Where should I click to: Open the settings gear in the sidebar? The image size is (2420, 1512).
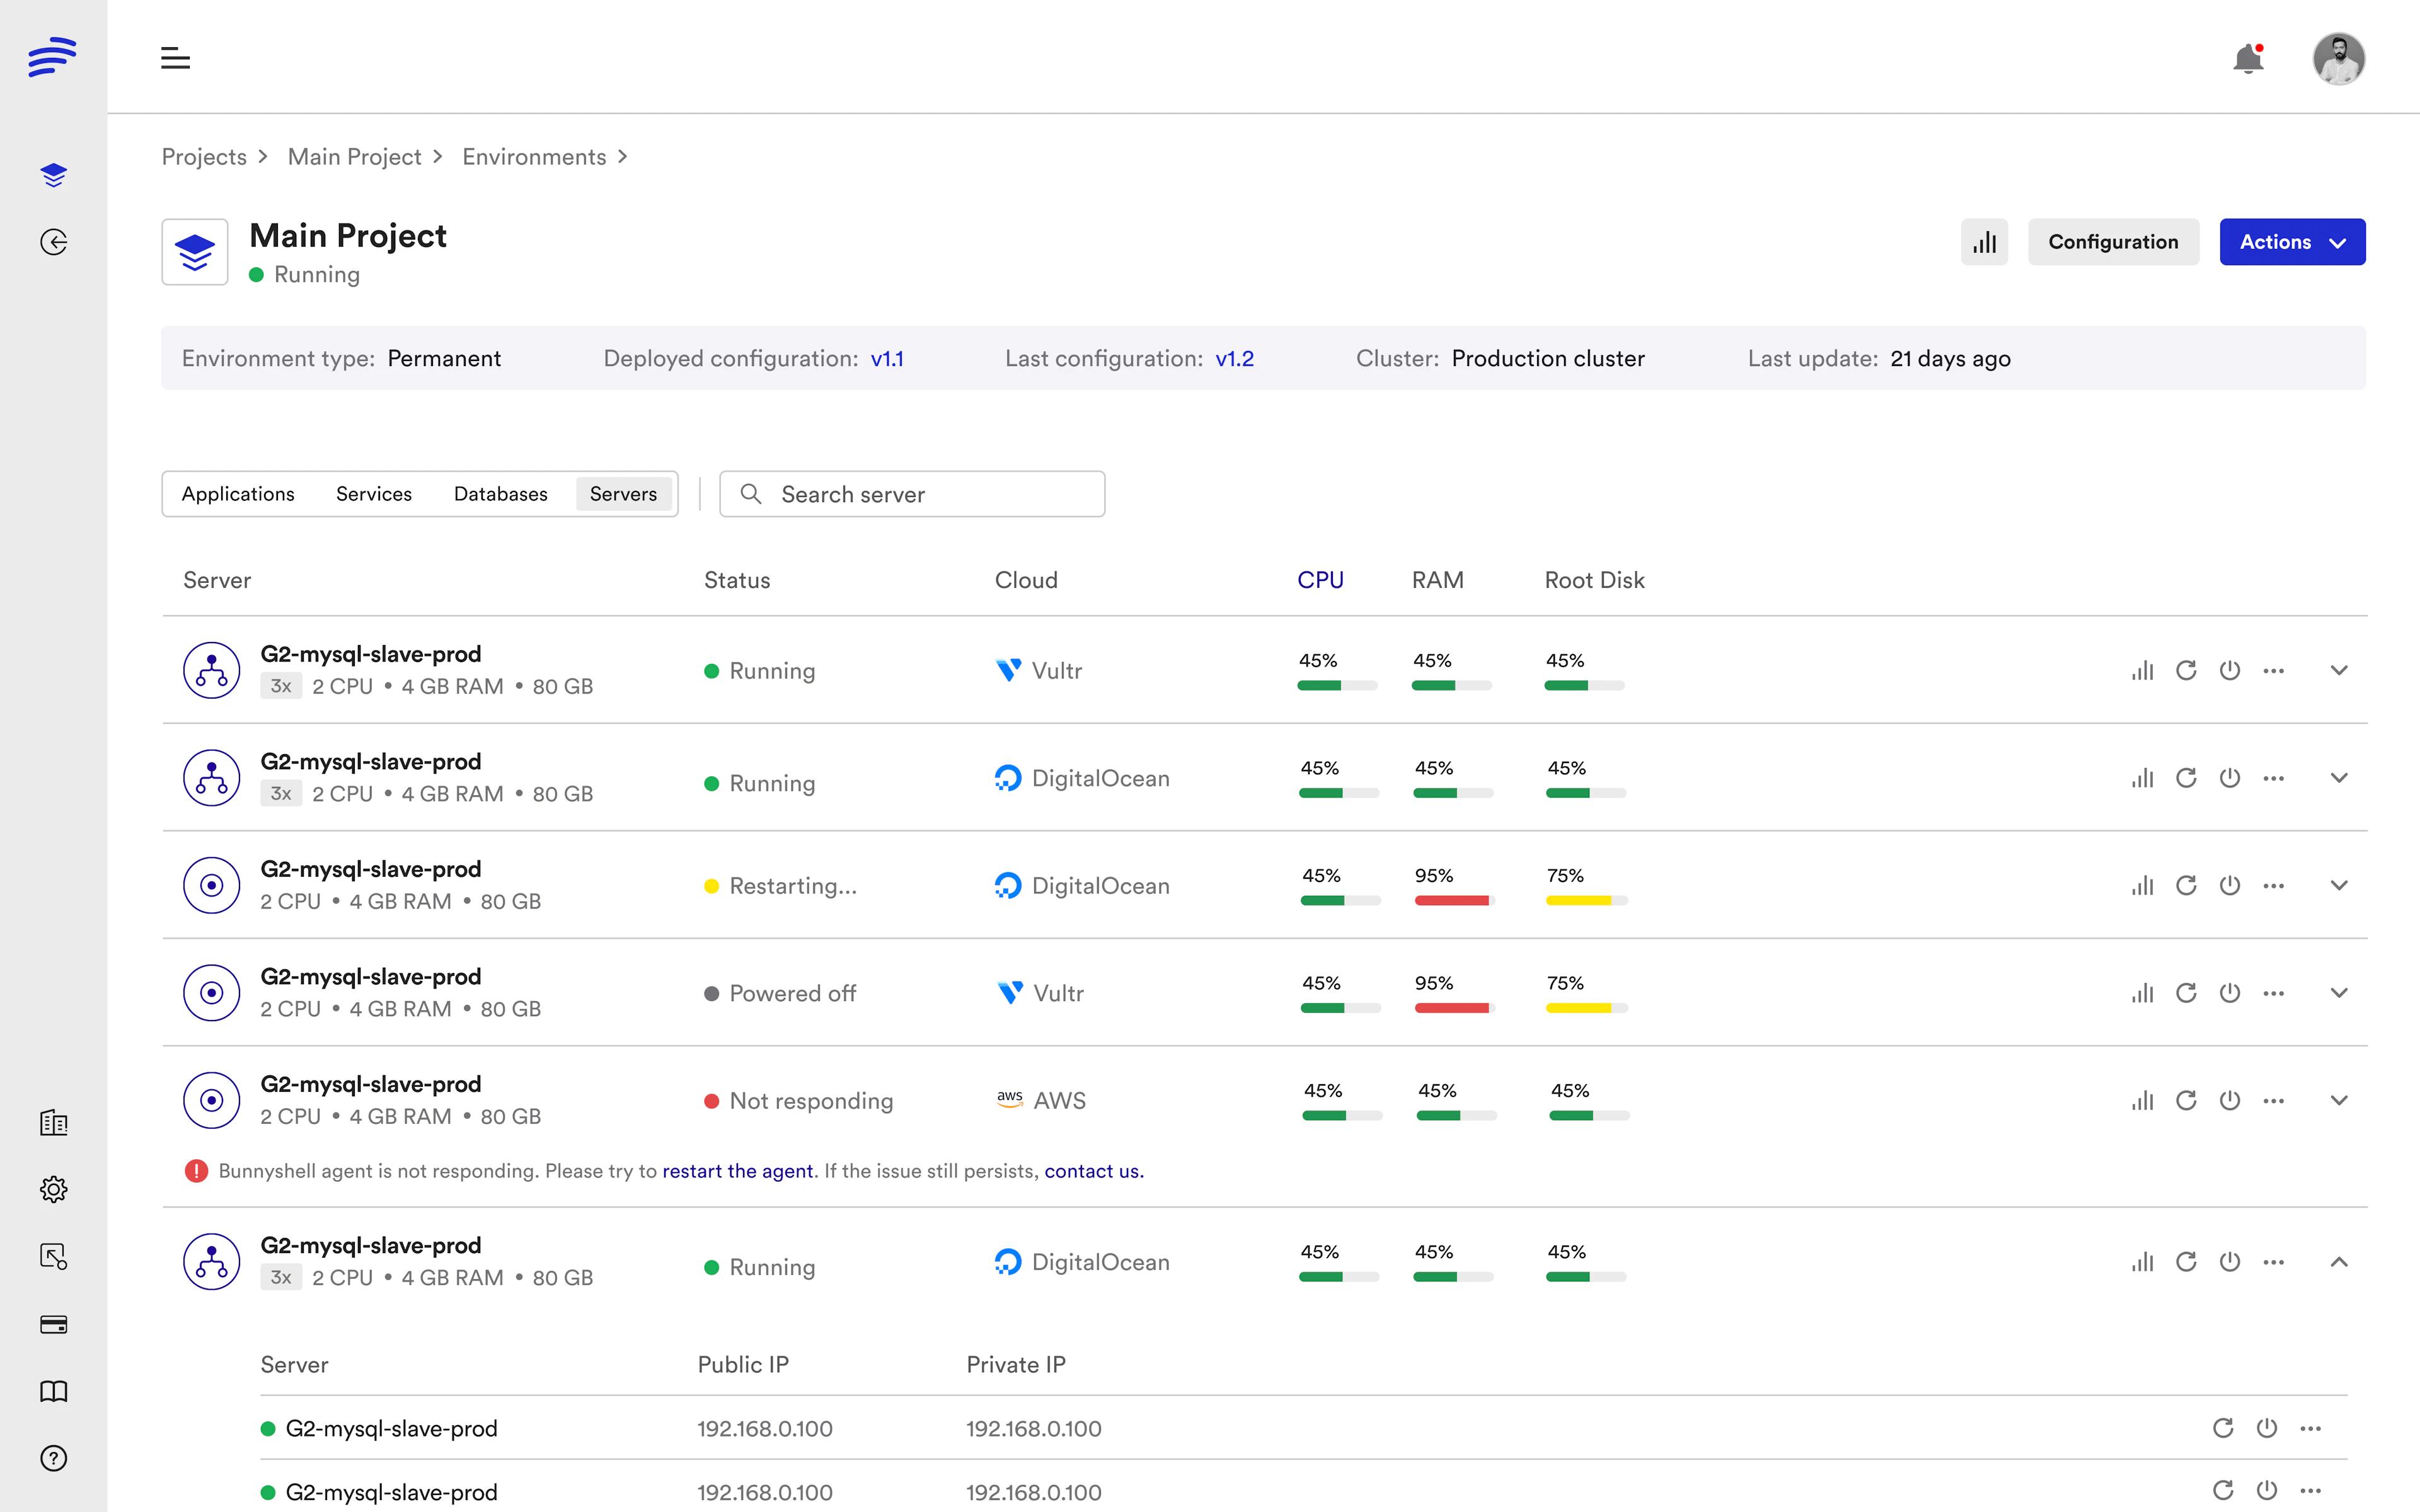tap(53, 1189)
